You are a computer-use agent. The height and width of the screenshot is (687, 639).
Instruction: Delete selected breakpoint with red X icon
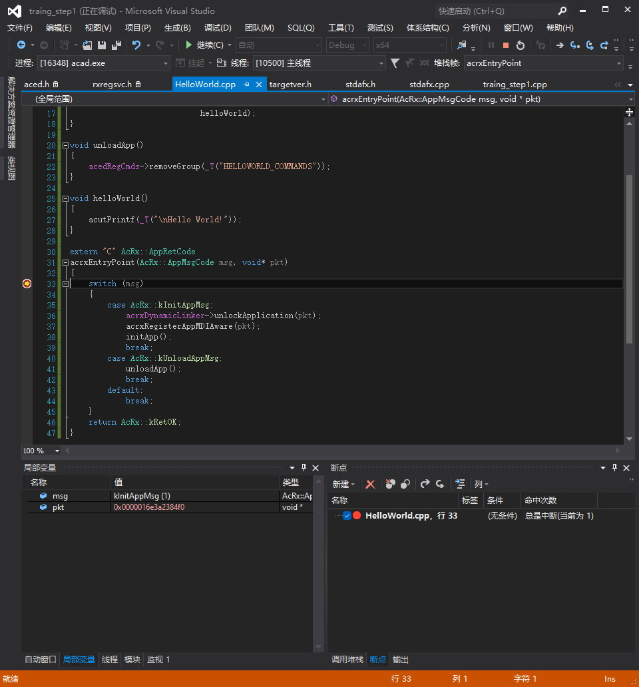[370, 484]
